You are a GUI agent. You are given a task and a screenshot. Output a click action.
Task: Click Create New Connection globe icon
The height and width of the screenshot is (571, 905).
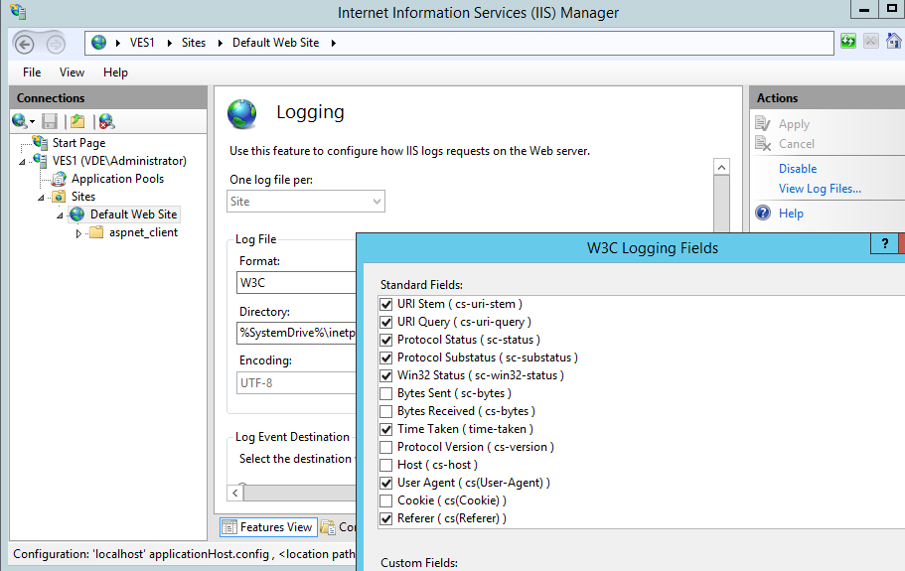(19, 121)
